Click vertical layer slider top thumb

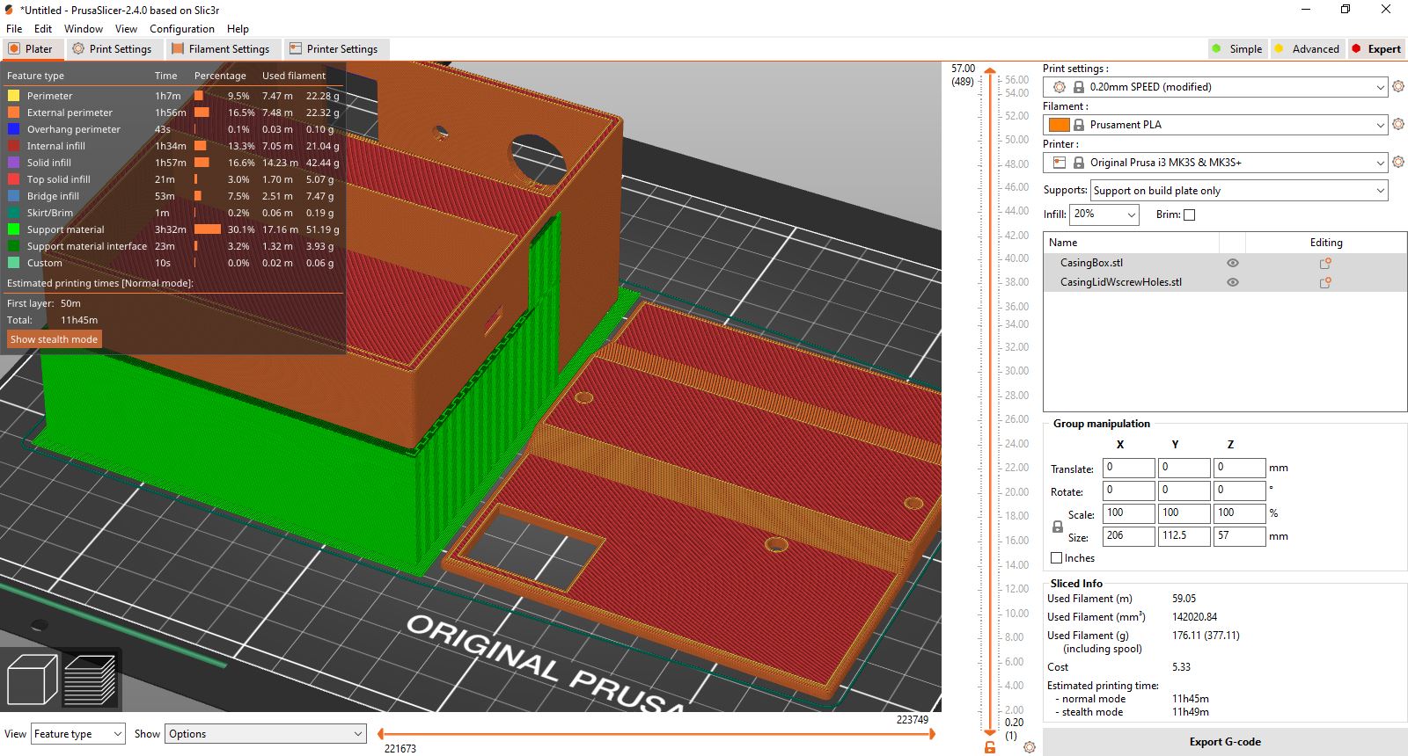coord(990,72)
